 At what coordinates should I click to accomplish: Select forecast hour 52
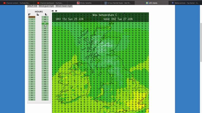[x=45, y=46]
